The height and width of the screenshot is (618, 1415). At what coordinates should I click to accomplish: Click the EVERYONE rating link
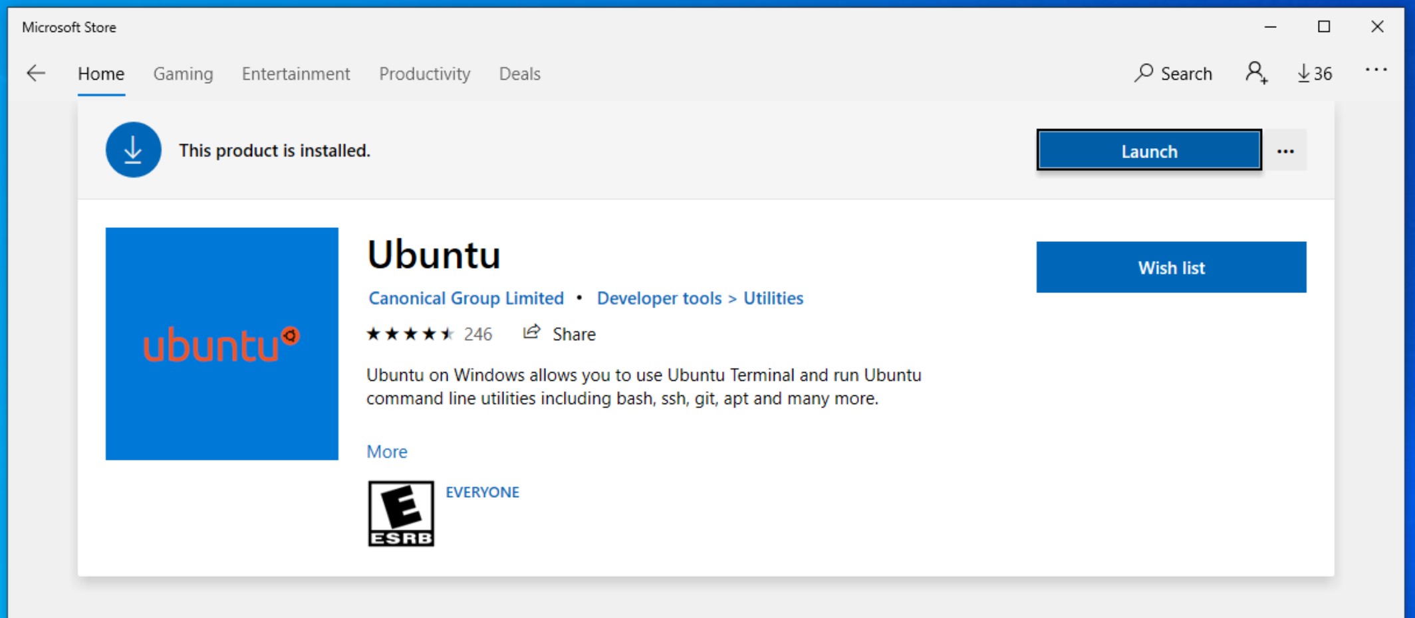[482, 492]
